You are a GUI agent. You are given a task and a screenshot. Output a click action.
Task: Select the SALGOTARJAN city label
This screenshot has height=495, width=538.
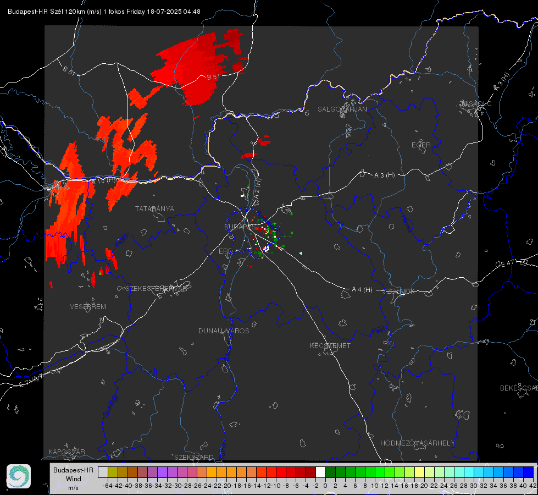(x=342, y=109)
